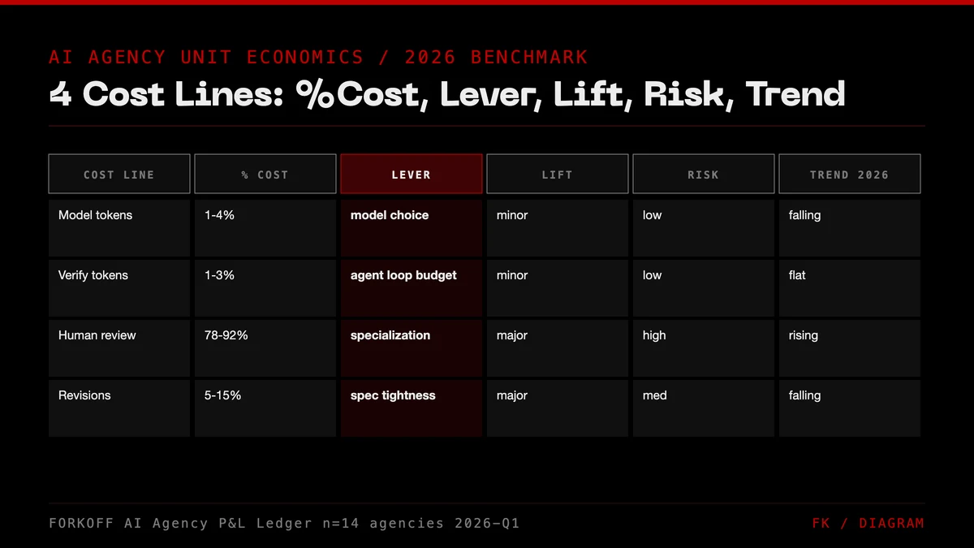Viewport: 974px width, 548px height.
Task: Click the Revisions cell
Action: 119,408
